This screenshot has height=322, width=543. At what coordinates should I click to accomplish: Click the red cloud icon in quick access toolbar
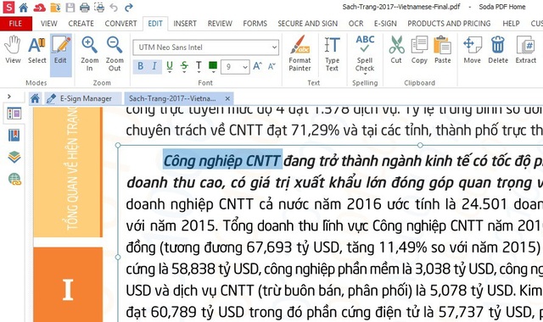[40, 8]
